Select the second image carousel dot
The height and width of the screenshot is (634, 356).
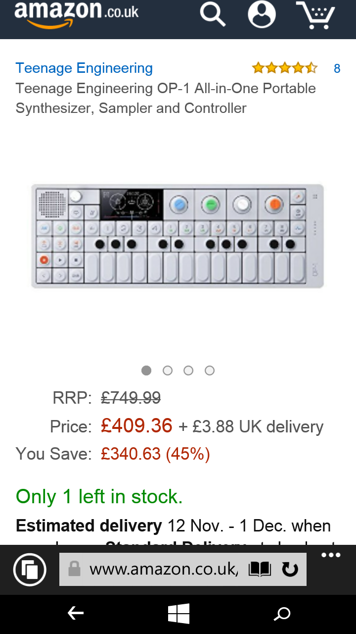point(168,370)
